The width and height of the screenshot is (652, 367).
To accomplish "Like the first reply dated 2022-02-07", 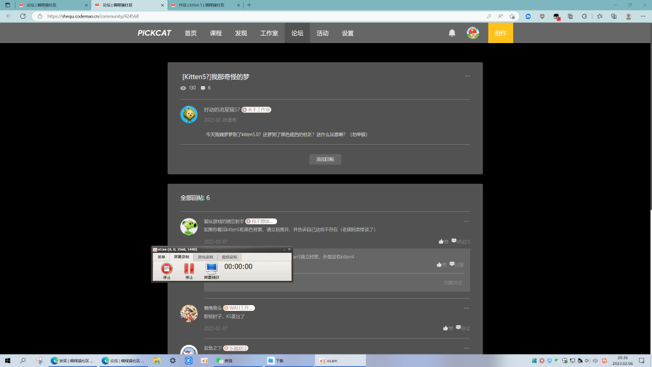I will (443, 241).
